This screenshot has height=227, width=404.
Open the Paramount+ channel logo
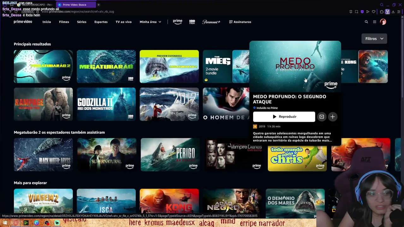pos(211,22)
